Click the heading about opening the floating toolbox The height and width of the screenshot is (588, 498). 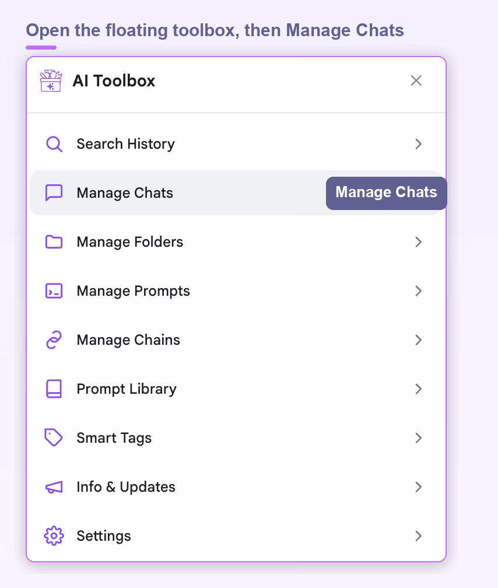pyautogui.click(x=215, y=31)
